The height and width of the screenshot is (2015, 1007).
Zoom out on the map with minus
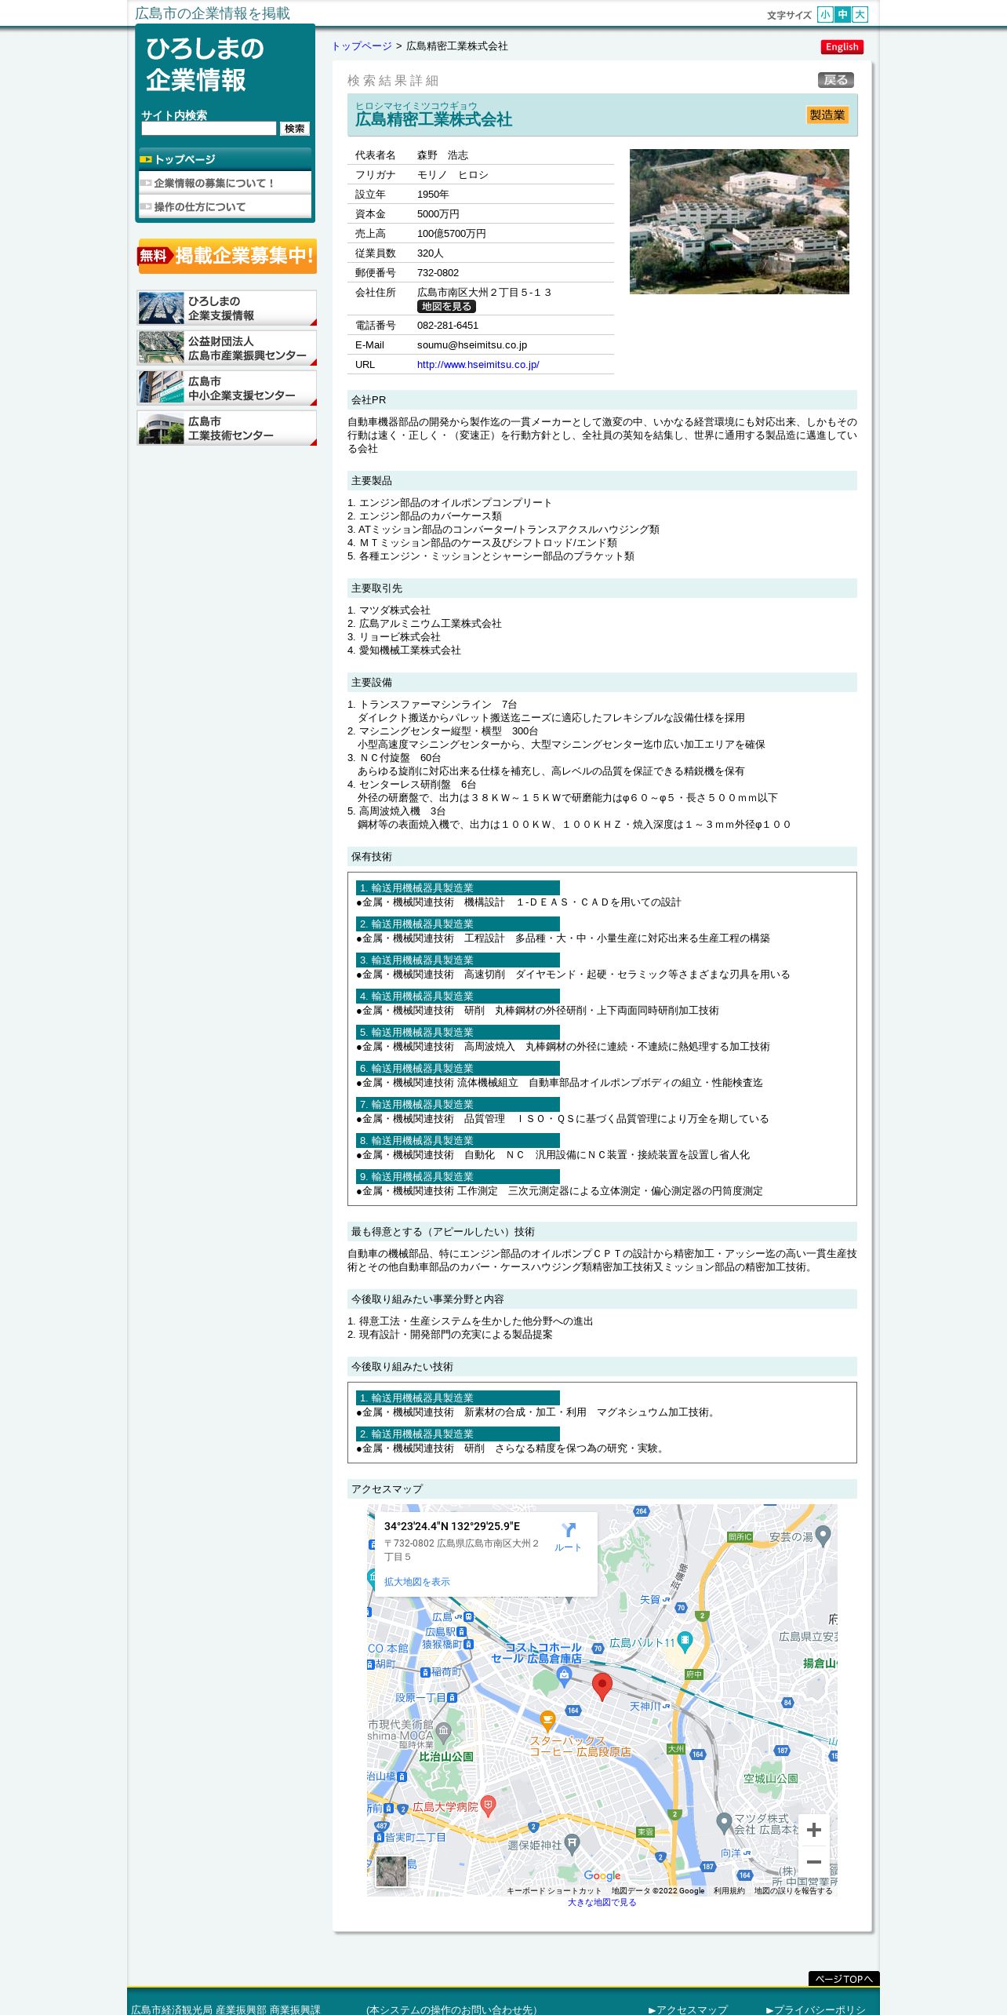tap(813, 1862)
